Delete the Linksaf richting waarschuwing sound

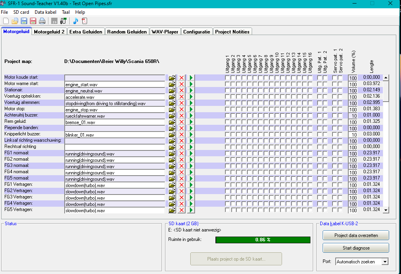point(182,141)
